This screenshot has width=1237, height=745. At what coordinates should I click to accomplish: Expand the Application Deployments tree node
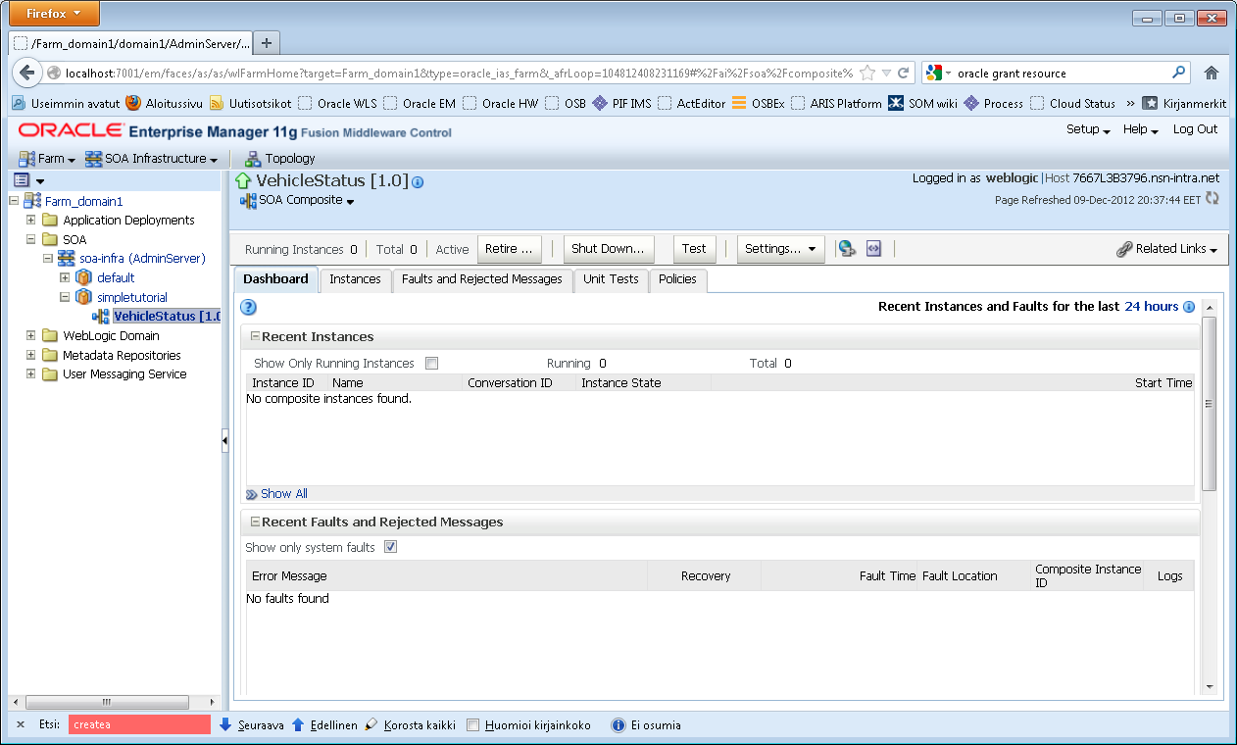point(31,220)
